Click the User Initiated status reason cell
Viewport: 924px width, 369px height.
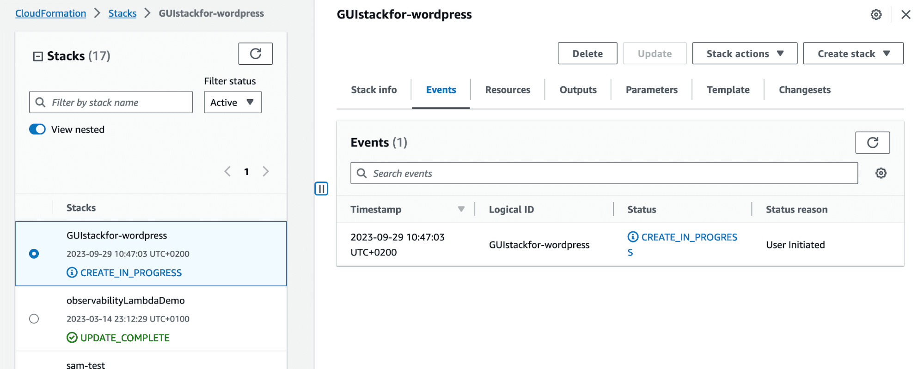795,245
